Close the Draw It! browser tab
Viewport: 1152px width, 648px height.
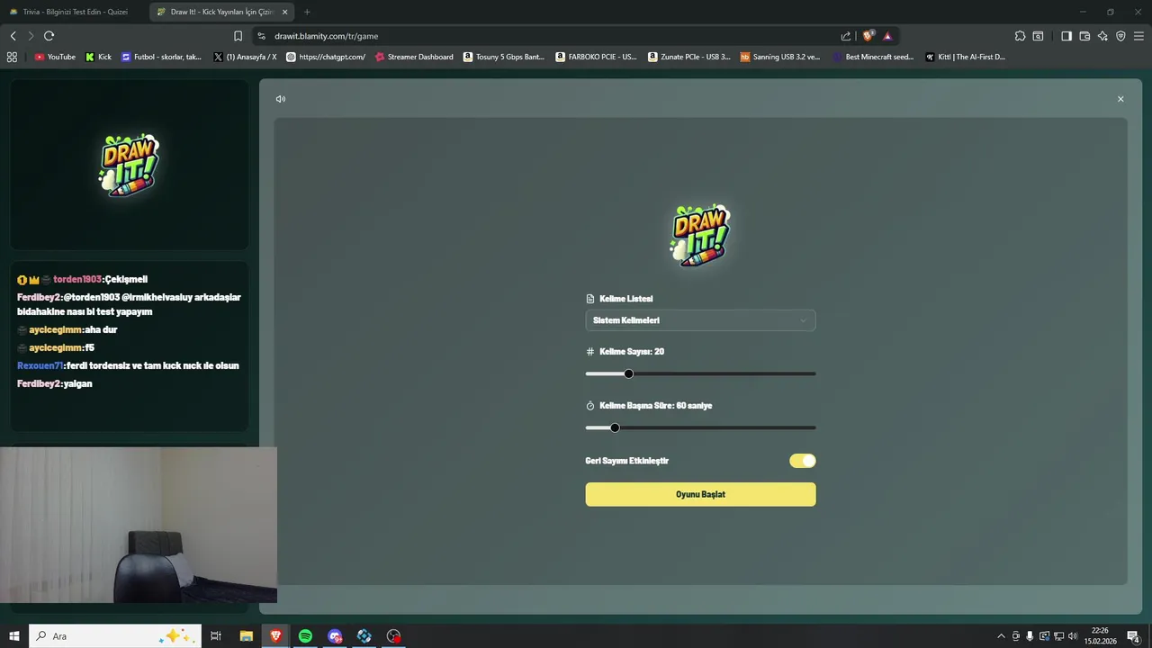285,12
